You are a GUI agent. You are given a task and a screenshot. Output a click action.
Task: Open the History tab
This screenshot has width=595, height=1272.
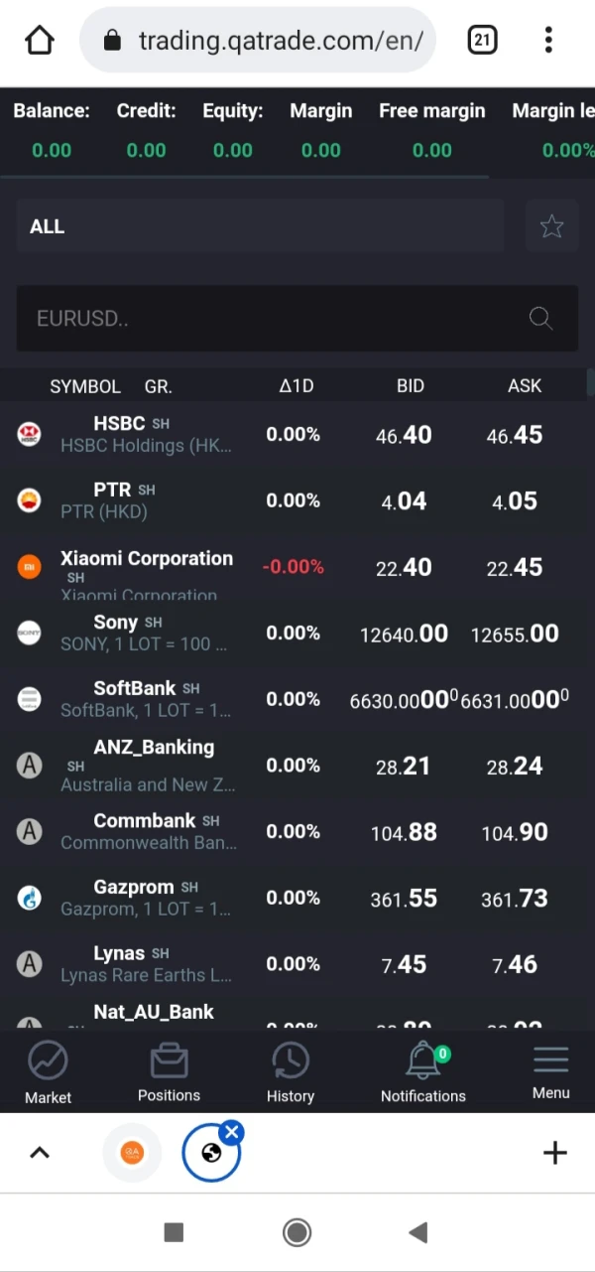click(290, 1072)
